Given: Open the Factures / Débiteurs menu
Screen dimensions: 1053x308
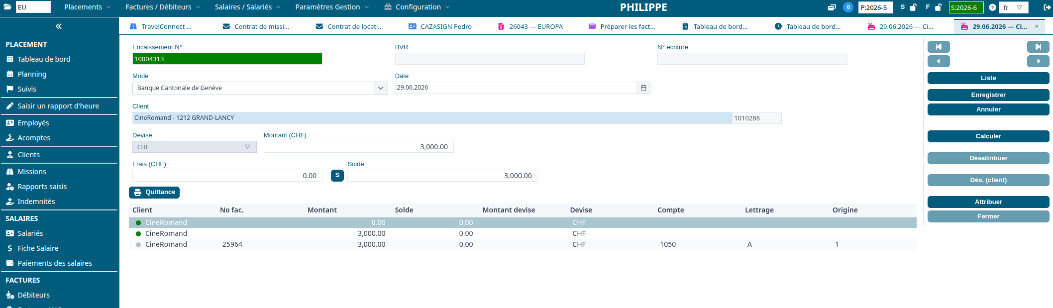Looking at the screenshot, I should coord(163,7).
